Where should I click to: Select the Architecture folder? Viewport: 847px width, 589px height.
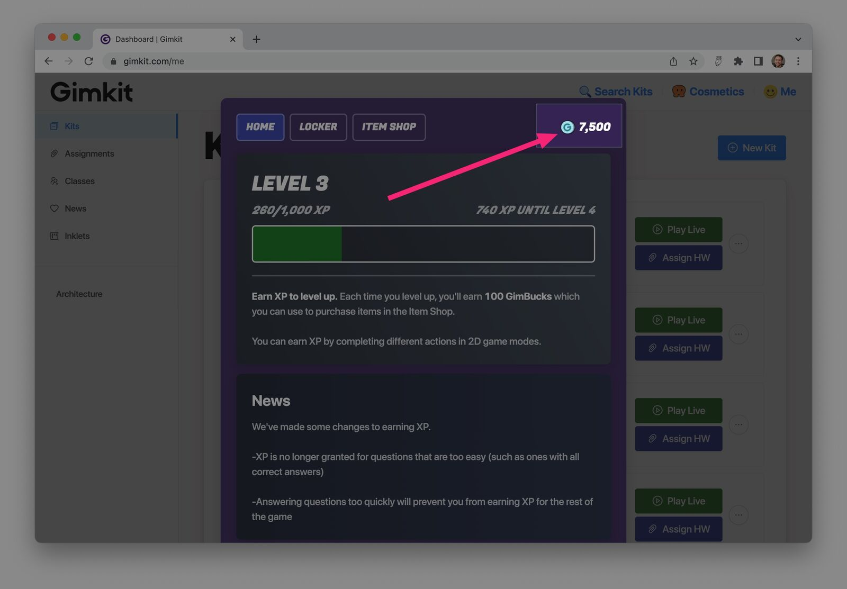pos(79,294)
